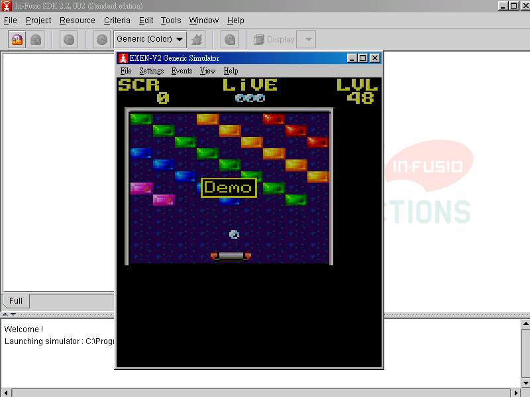
Task: Click the horizontal scrollbar right arrow
Action: [x=515, y=393]
